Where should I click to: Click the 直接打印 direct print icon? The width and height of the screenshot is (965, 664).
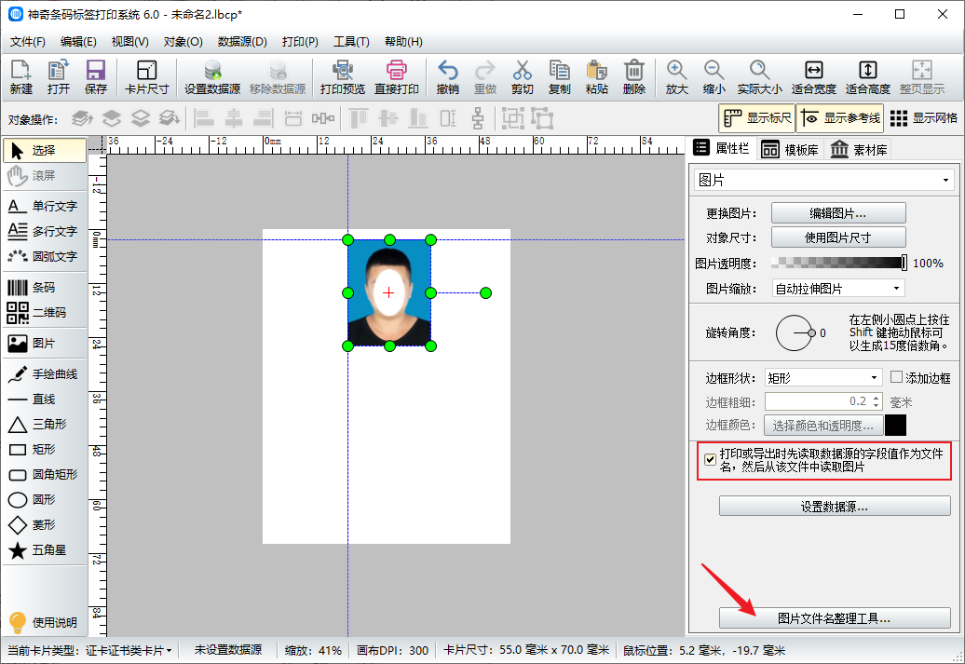[x=399, y=77]
